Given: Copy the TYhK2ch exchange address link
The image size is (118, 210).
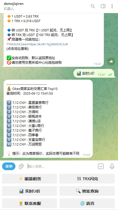Looking at the screenshot, I should (37, 44).
